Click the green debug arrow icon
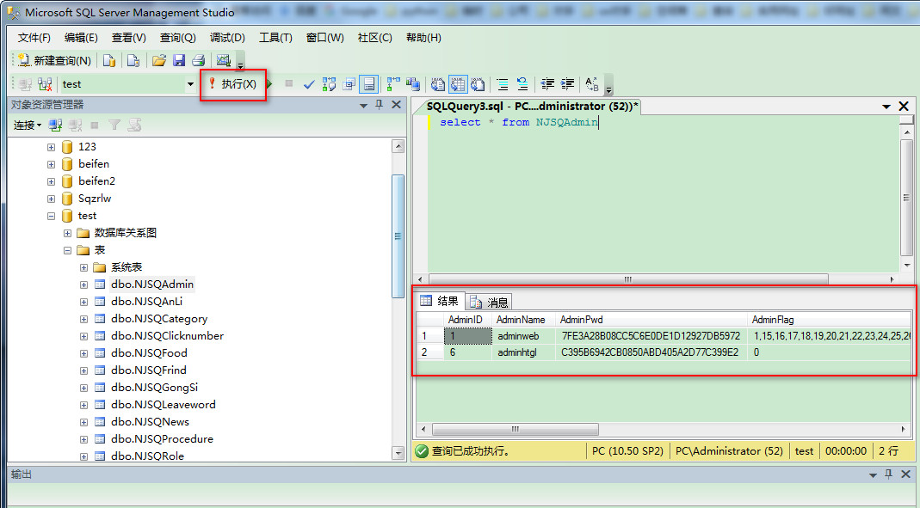Image resolution: width=920 pixels, height=508 pixels. pos(269,84)
